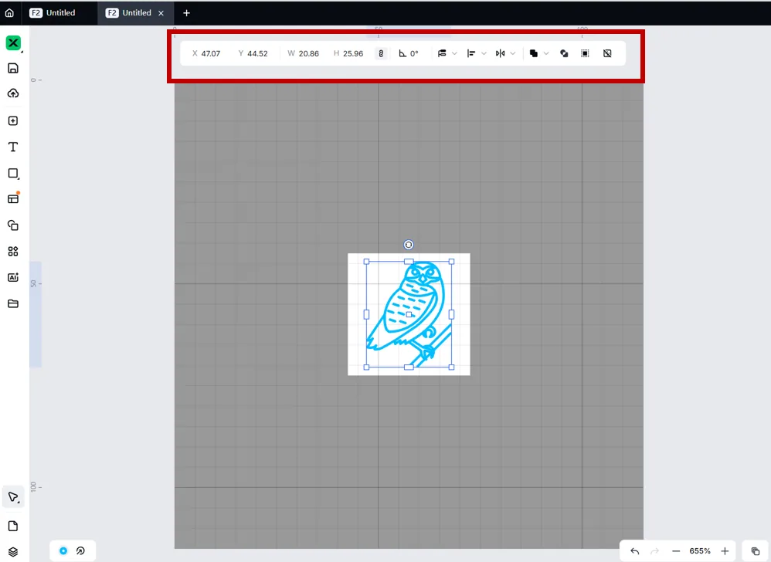Select the blue owl image on canvas
Screen dimensions: 771x562
[409, 314]
